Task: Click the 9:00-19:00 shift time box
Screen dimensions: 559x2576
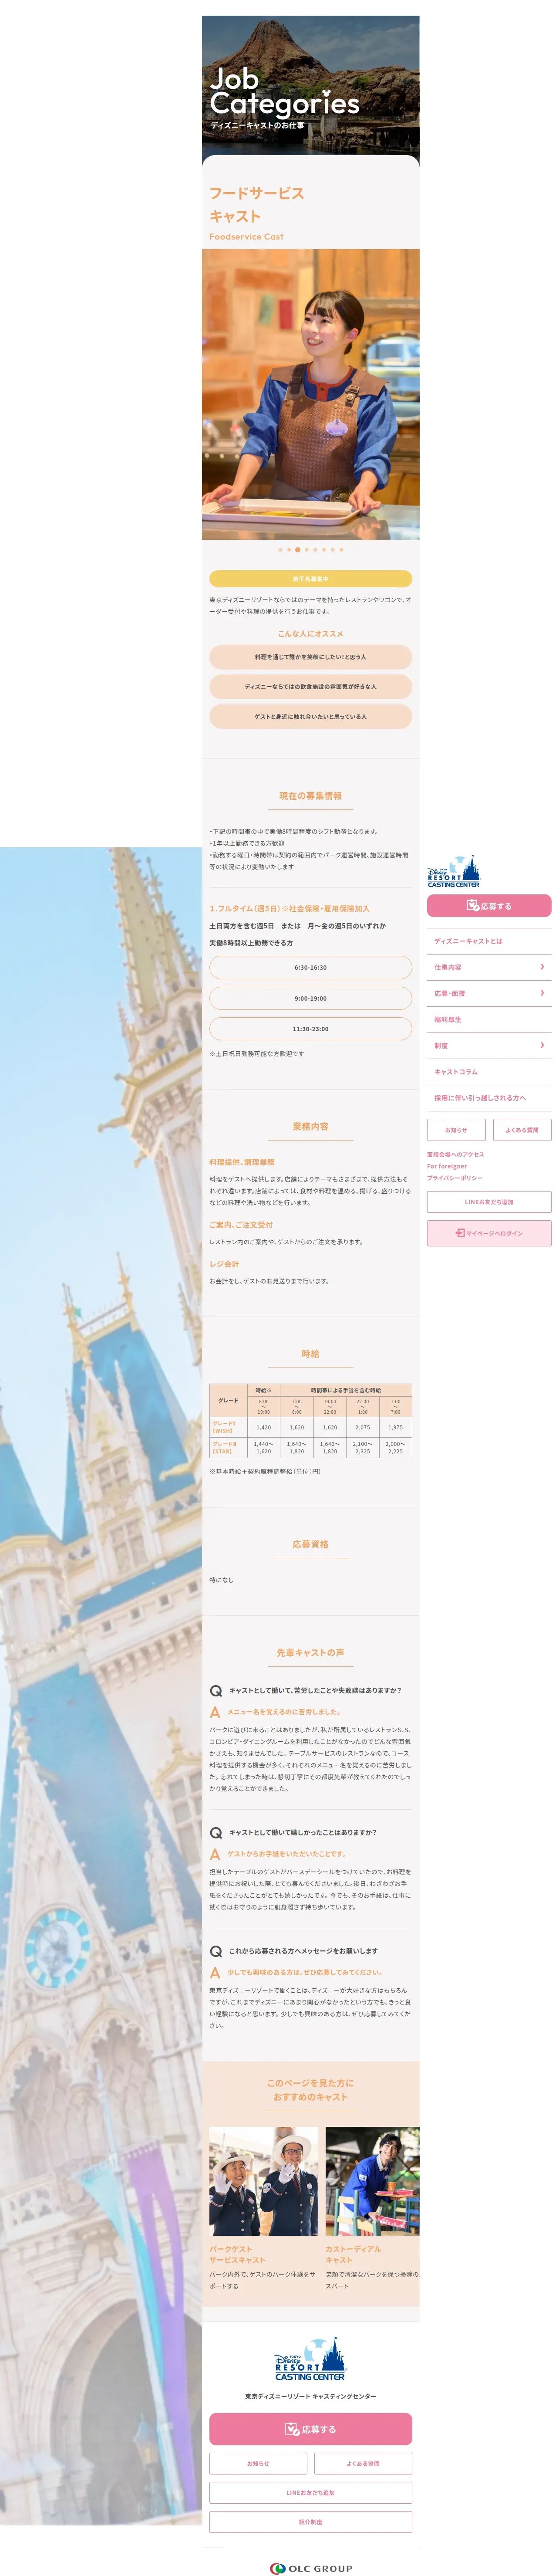Action: tap(311, 999)
